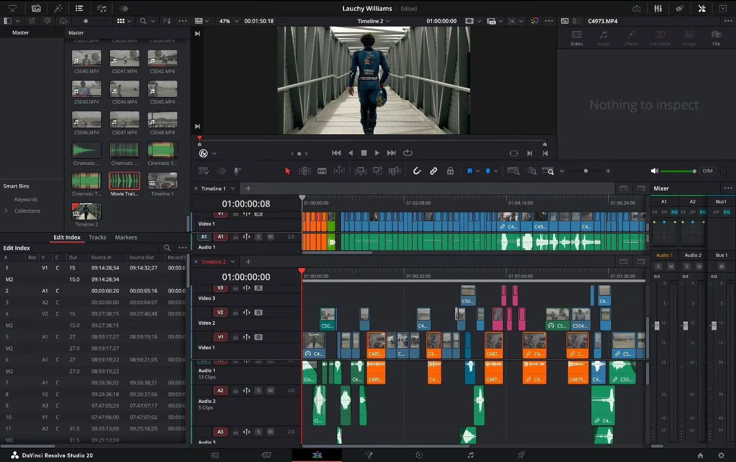Open the Fairlight audio page

[469, 455]
